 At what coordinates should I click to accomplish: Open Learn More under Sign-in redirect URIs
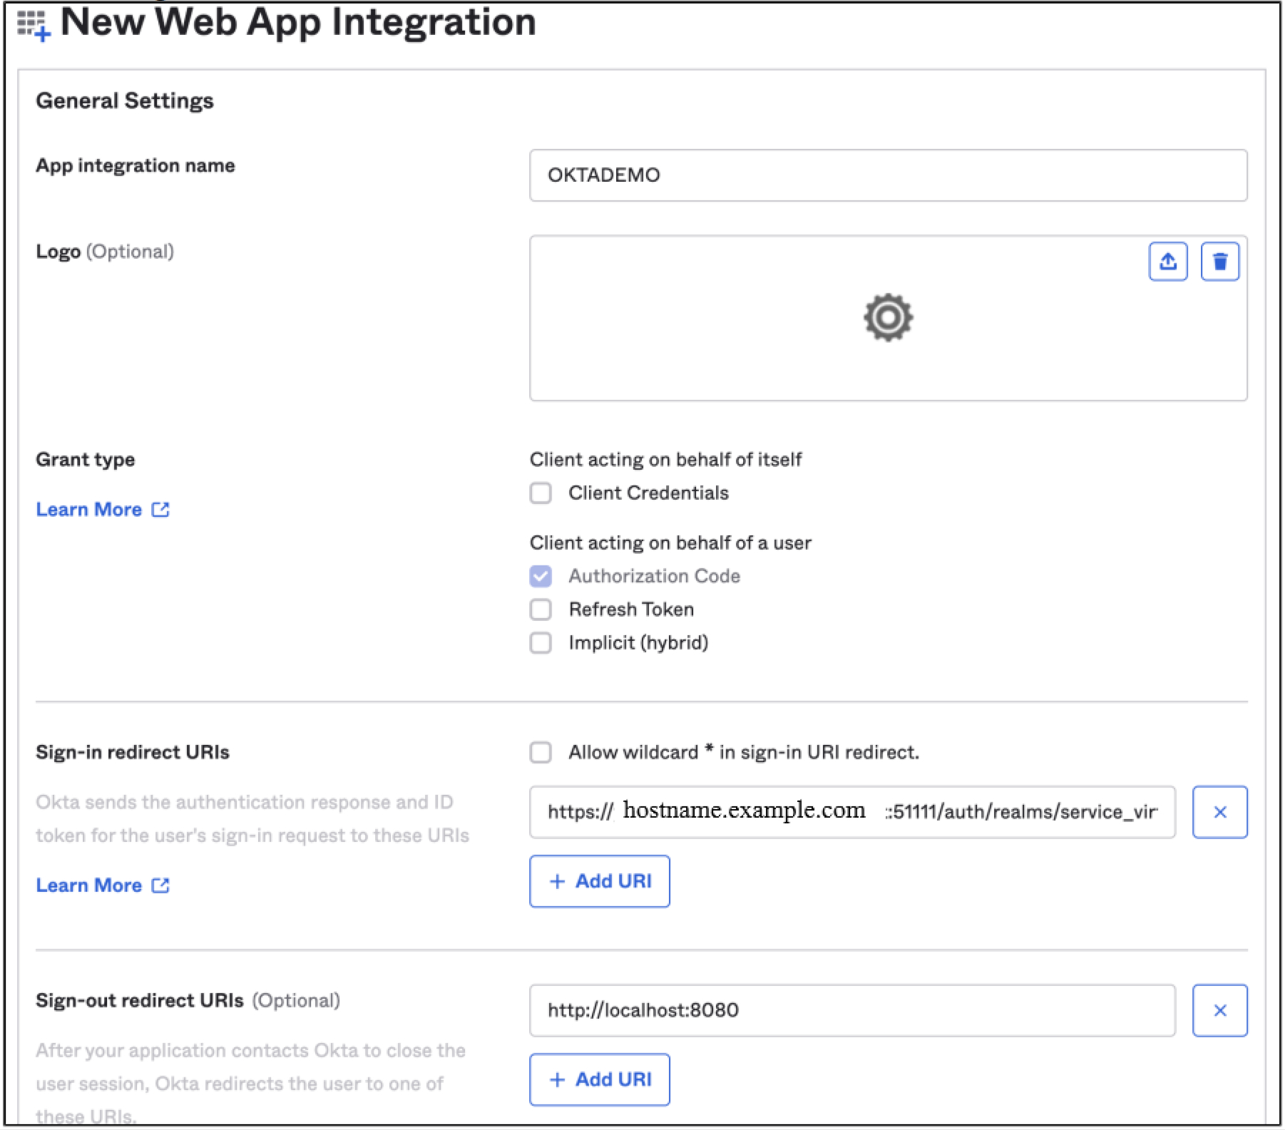point(89,885)
